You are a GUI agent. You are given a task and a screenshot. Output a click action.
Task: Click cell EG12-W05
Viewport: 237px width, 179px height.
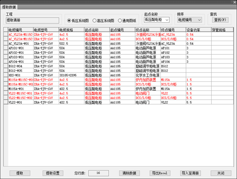[x=21, y=71]
